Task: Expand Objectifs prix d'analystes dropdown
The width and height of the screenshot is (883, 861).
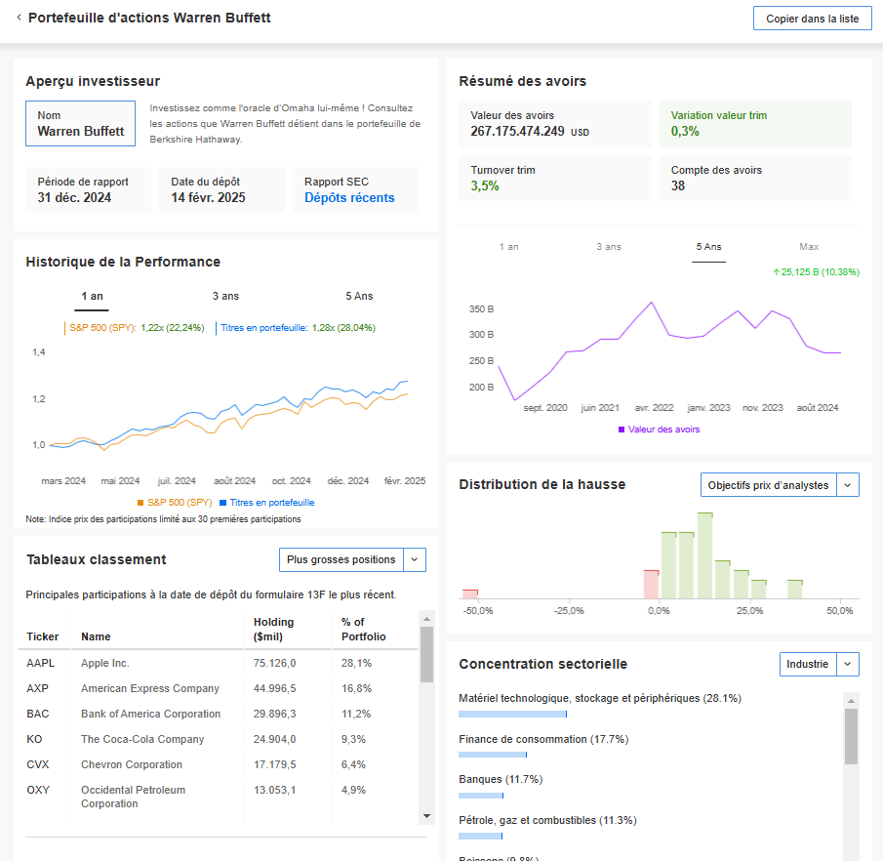Action: [780, 485]
